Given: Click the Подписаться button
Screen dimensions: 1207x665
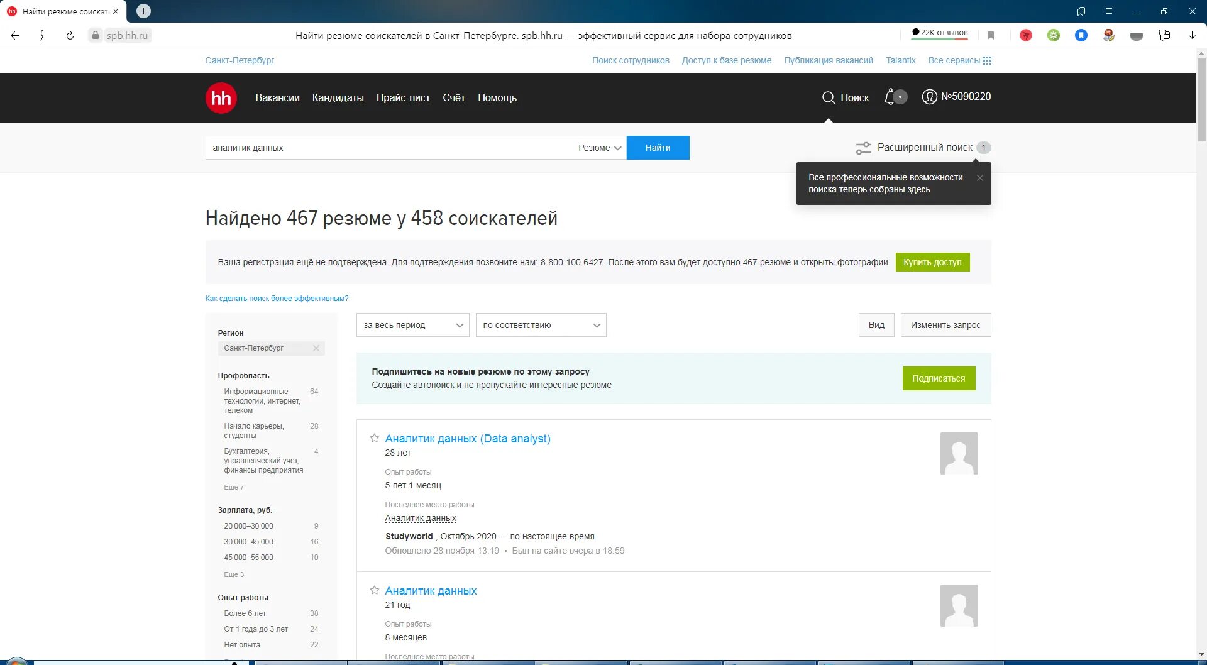Looking at the screenshot, I should (x=939, y=378).
